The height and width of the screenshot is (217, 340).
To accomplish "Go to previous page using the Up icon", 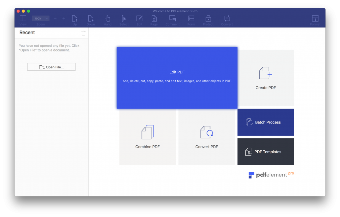I will (75, 19).
